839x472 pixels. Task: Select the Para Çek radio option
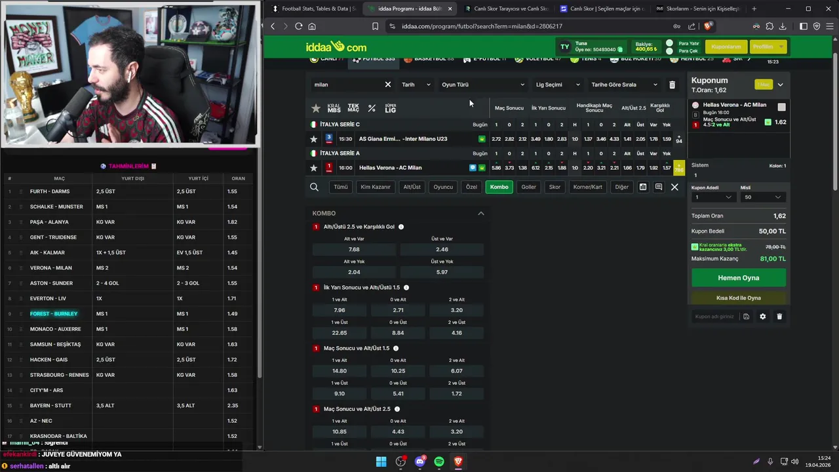[669, 51]
